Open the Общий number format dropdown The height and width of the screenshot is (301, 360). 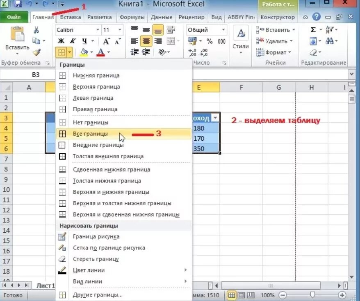223,30
